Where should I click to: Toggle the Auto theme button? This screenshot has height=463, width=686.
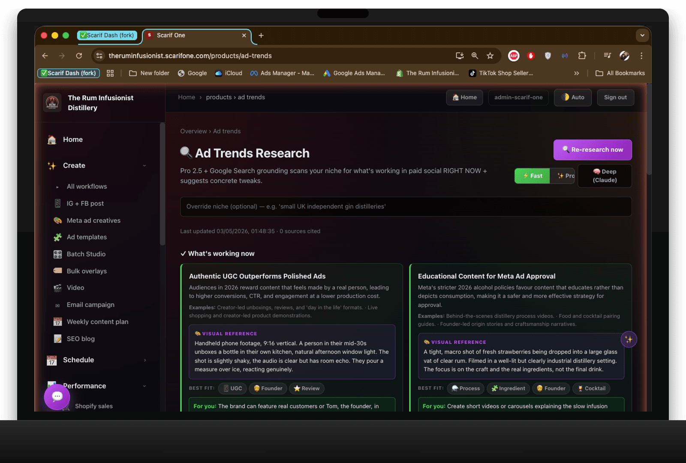573,97
